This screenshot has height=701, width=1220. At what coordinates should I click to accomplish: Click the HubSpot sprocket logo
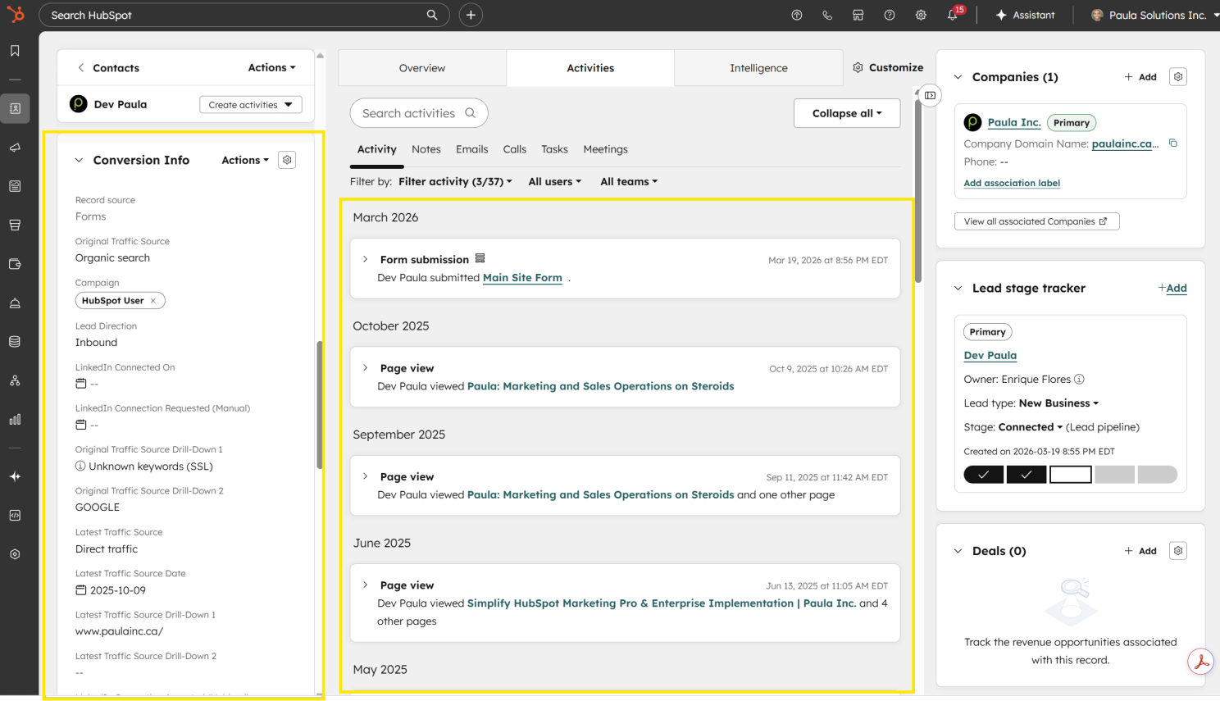point(15,15)
